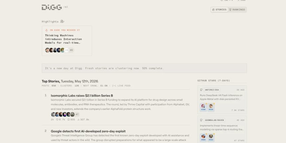The width and height of the screenshot is (286, 143).
Task: Click the GitHub icon beside GOOMBALAB/RAVEN
Action: click(x=201, y=120)
